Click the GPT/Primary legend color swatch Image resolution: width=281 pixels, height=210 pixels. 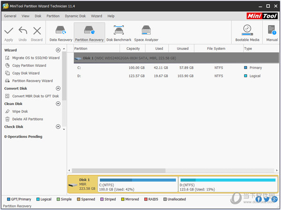point(8,199)
